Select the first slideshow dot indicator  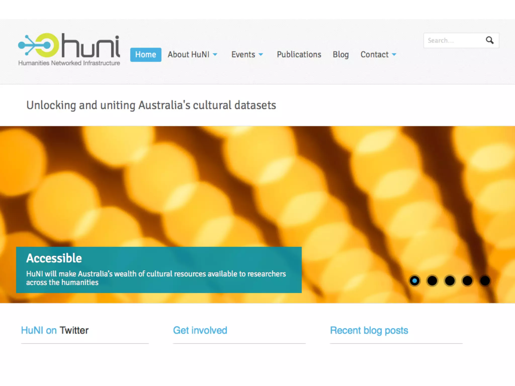tap(415, 281)
